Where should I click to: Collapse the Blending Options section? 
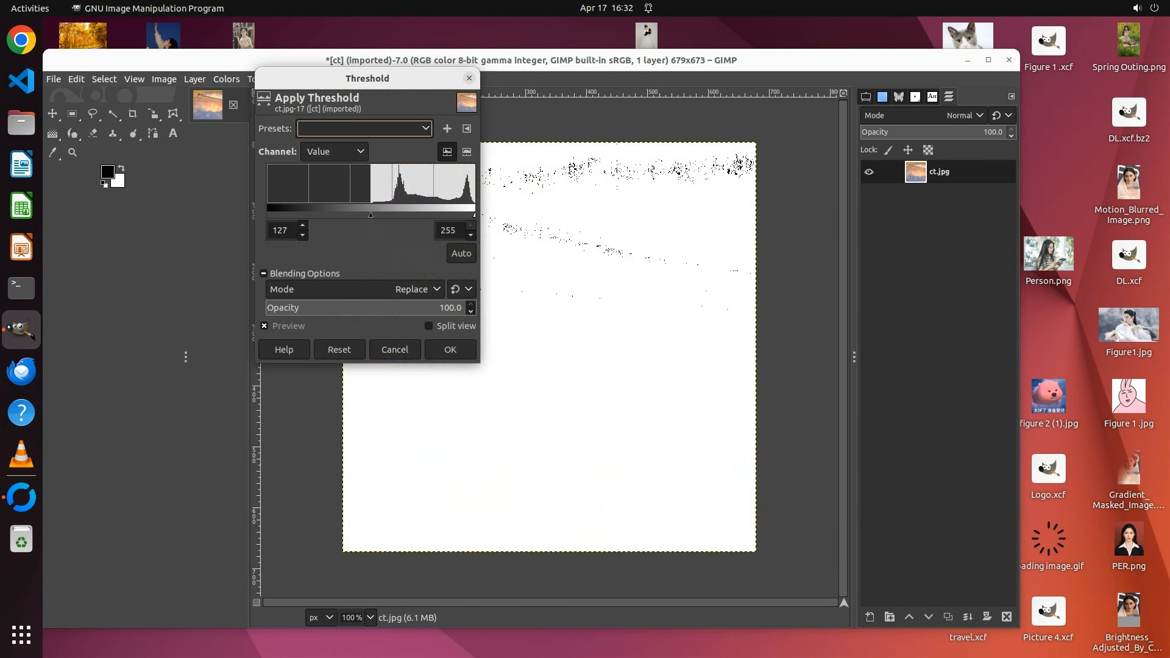point(264,274)
